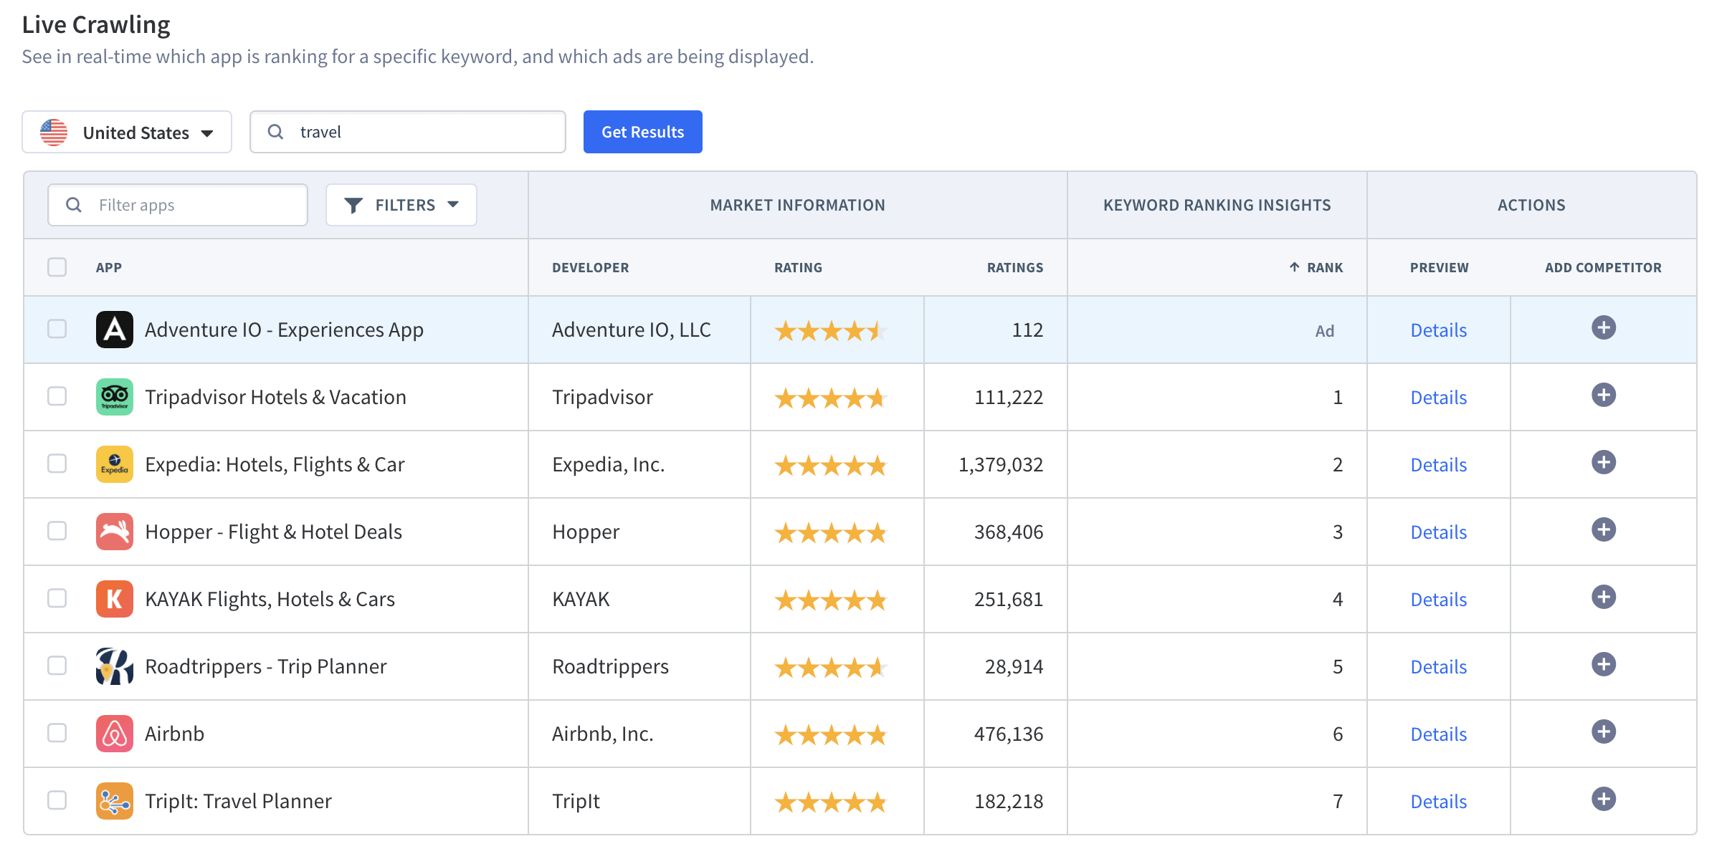Image resolution: width=1722 pixels, height=854 pixels.
Task: Open Details for TripIt
Action: 1439,802
